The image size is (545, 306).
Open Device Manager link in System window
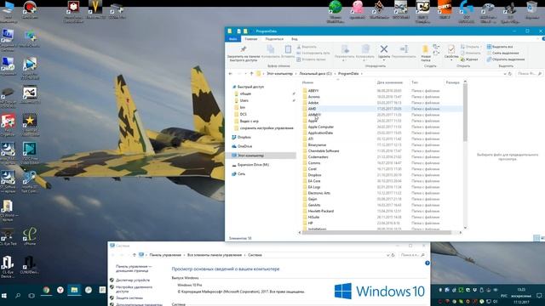[133, 280]
